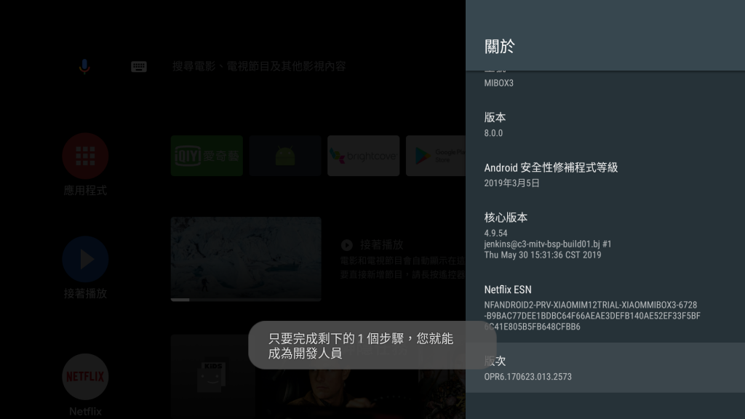Click the 接著播放 label under play icon
The image size is (745, 419).
(x=86, y=294)
